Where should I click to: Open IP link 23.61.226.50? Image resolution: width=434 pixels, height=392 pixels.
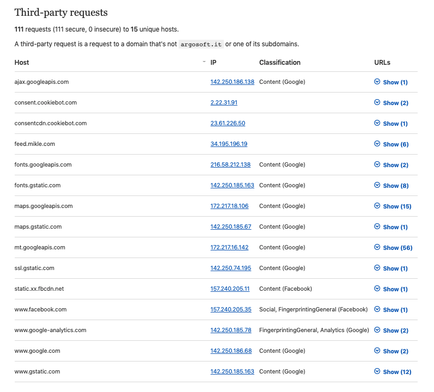(x=228, y=123)
